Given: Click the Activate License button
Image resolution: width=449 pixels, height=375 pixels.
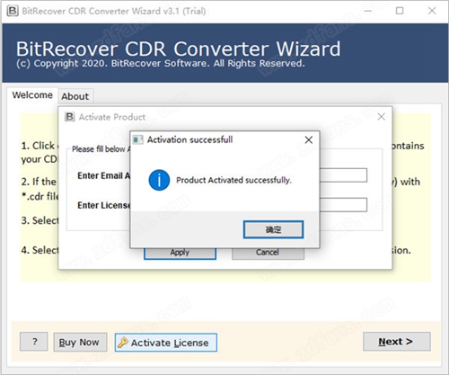Looking at the screenshot, I should tap(166, 343).
